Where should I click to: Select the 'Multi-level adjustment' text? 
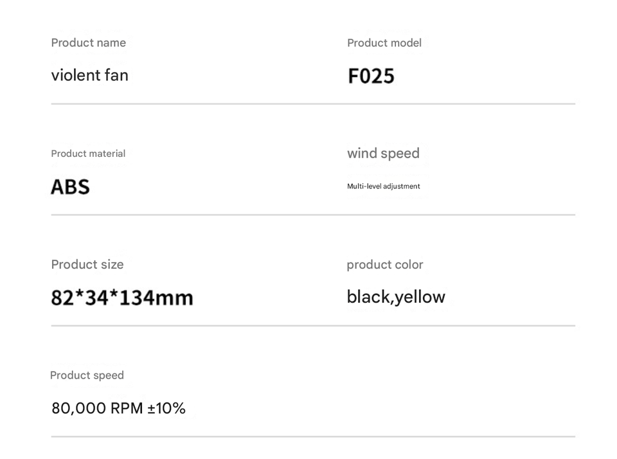[384, 186]
